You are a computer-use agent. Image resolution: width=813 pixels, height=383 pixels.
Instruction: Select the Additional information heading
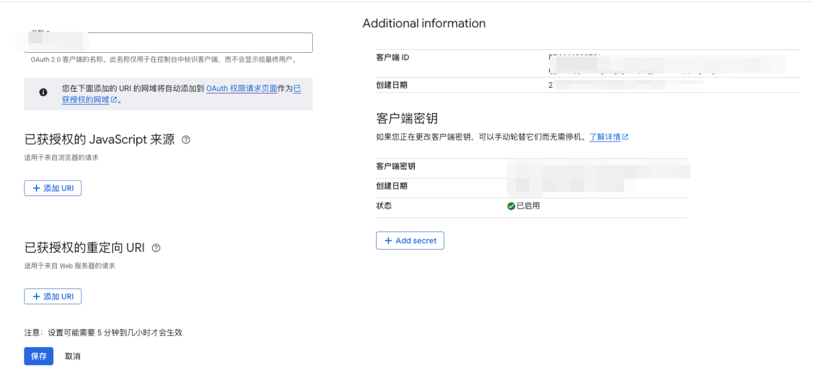point(424,23)
